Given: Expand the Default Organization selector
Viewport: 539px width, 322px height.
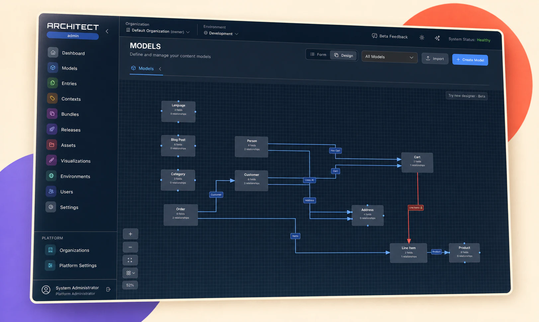Looking at the screenshot, I should pyautogui.click(x=158, y=31).
